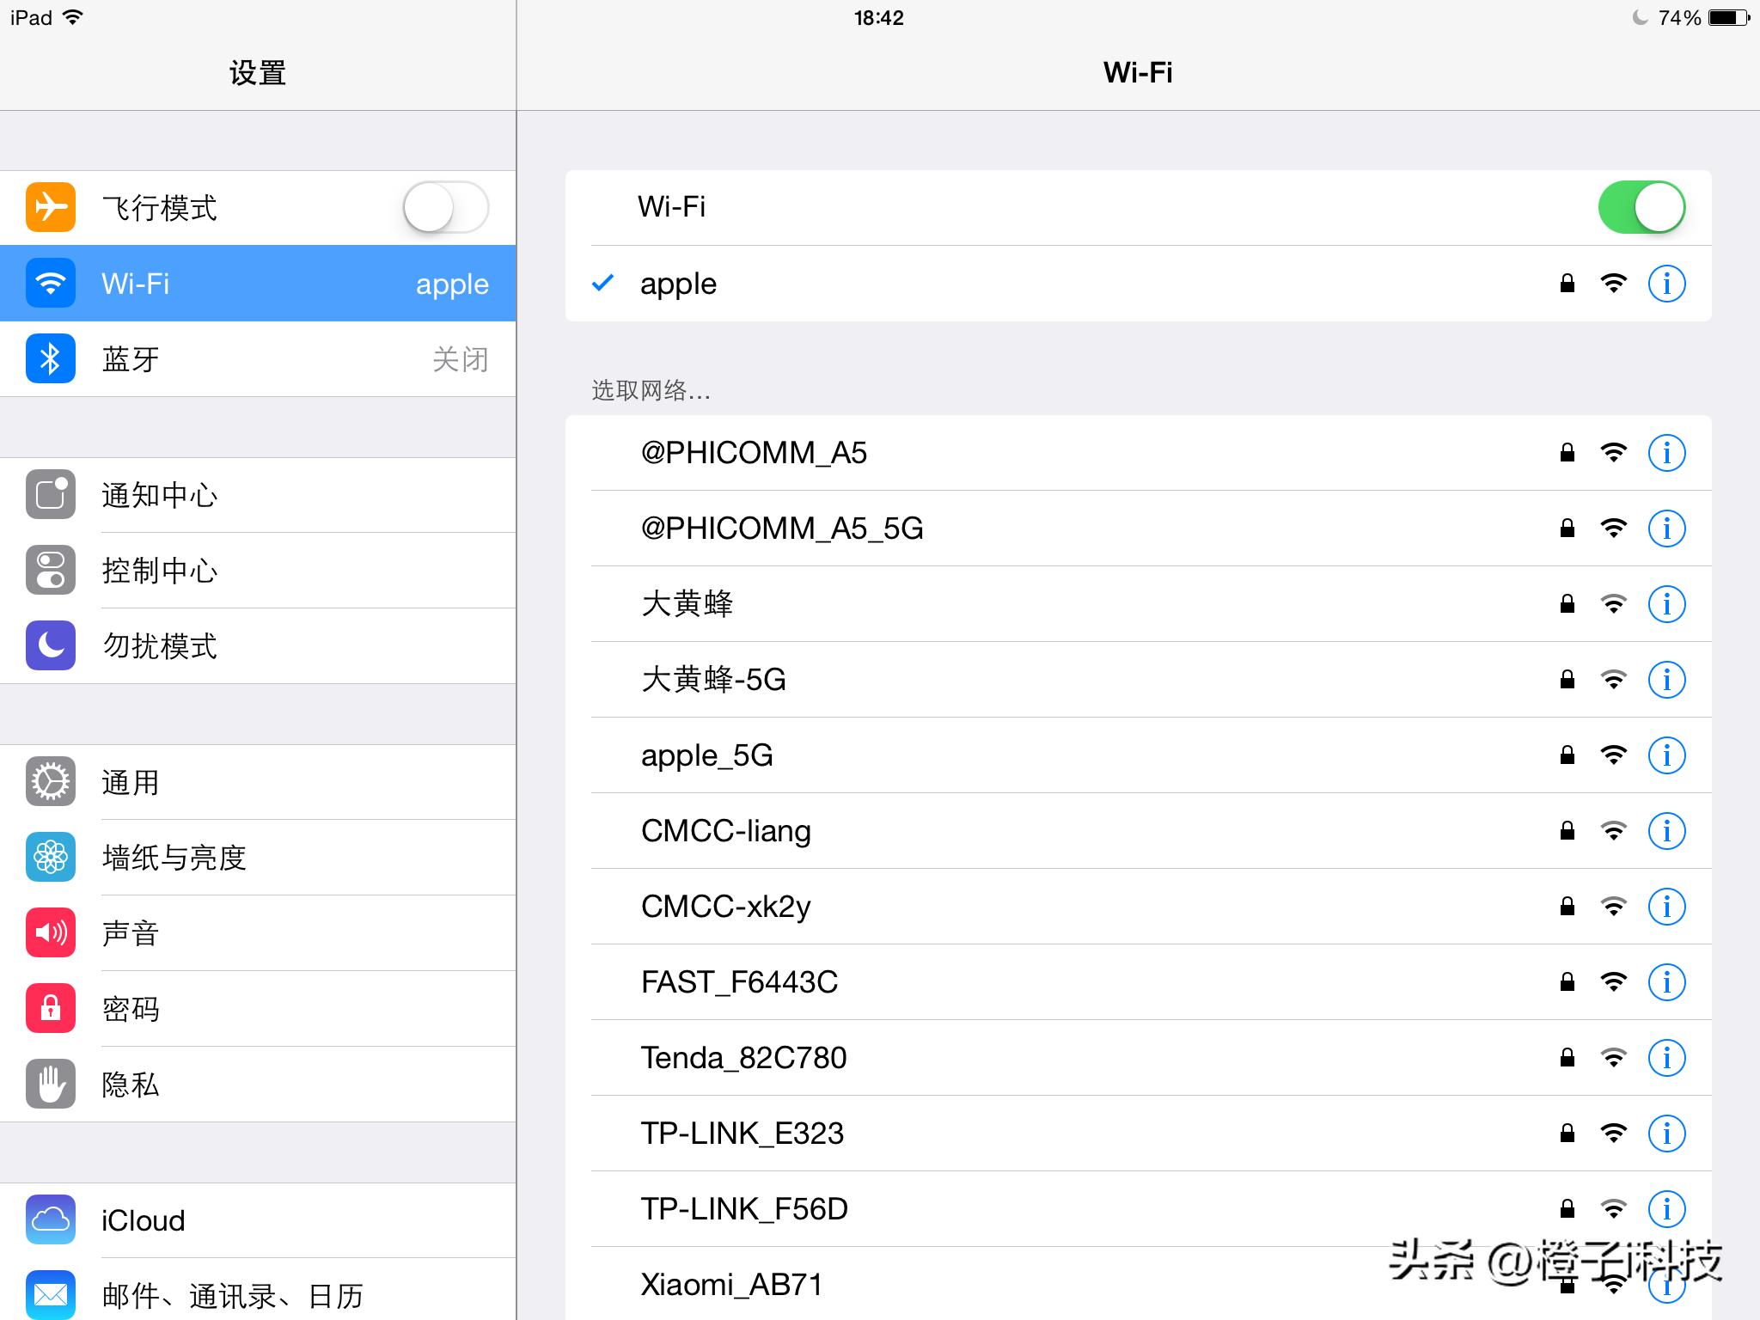Open Notification Center settings via its icon
Viewport: 1760px width, 1320px height.
[49, 494]
